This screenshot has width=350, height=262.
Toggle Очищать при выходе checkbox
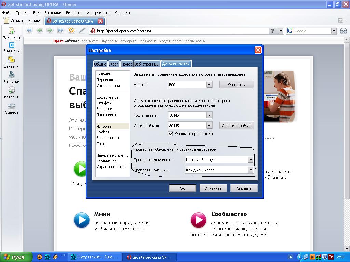(170, 134)
